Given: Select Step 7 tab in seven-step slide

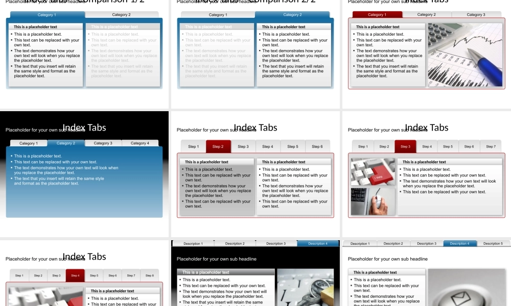Looking at the screenshot, I should point(491,146).
